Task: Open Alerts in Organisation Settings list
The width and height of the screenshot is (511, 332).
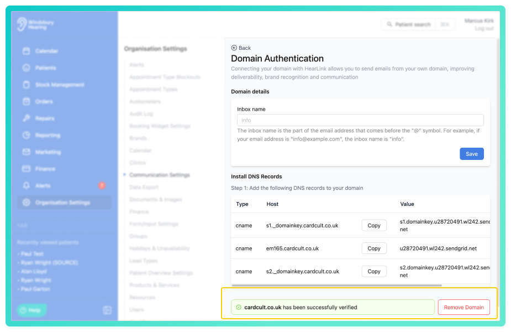Action: (136, 65)
